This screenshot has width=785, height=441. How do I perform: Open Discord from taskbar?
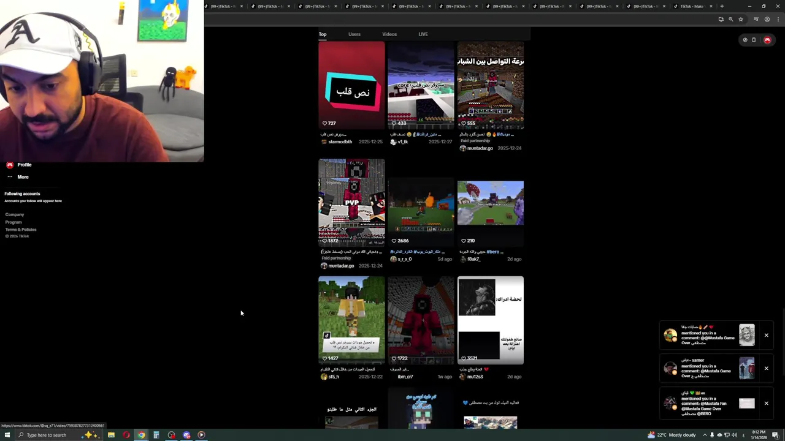[x=186, y=435]
